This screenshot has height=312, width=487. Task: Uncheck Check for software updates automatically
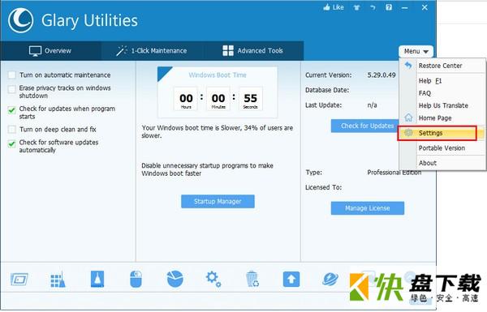[12, 143]
